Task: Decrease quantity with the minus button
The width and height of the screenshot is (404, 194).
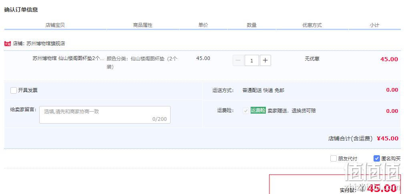Action: tap(238, 60)
